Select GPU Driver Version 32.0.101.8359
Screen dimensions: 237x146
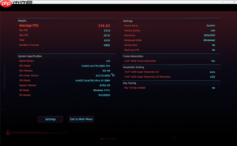[x=103, y=76]
